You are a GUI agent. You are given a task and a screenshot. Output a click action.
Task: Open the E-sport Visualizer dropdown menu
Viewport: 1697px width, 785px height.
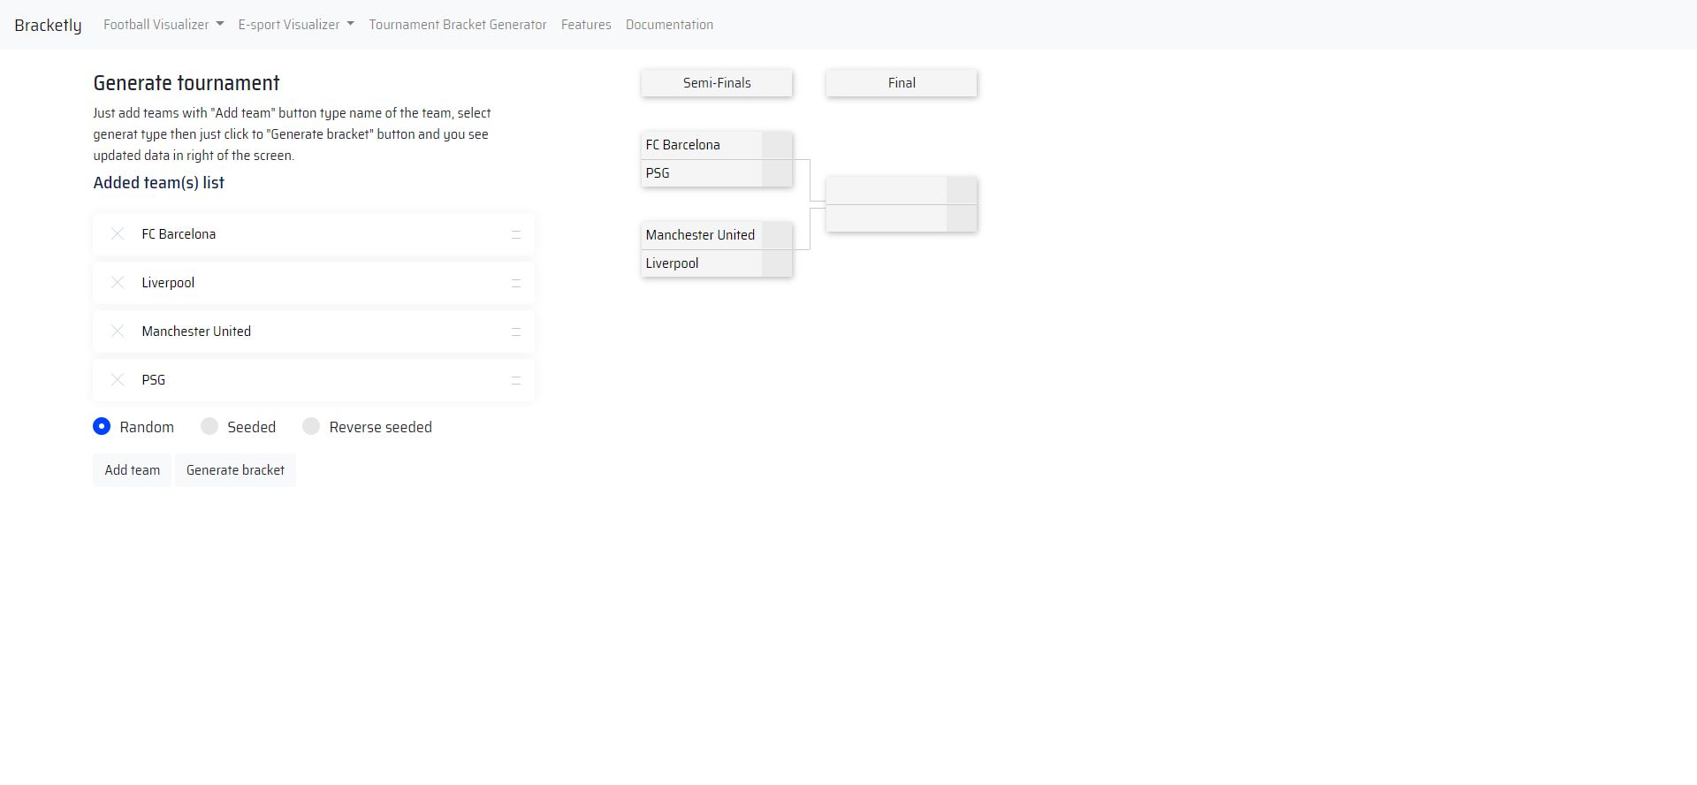click(296, 25)
